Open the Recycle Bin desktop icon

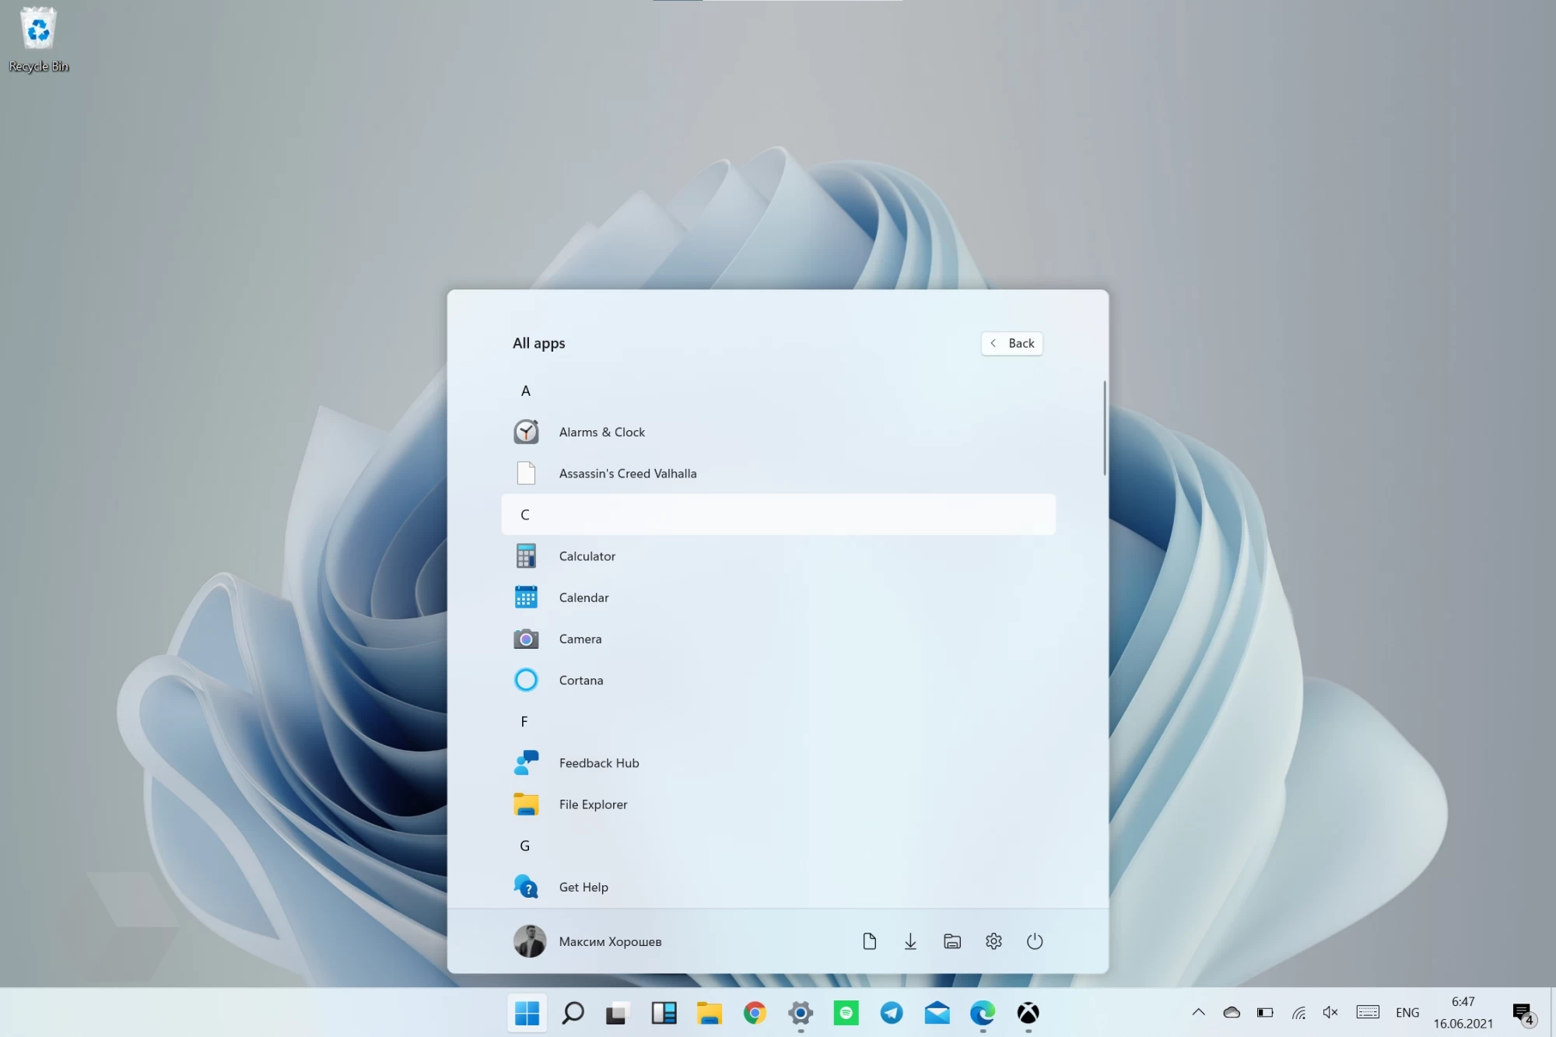(x=38, y=39)
